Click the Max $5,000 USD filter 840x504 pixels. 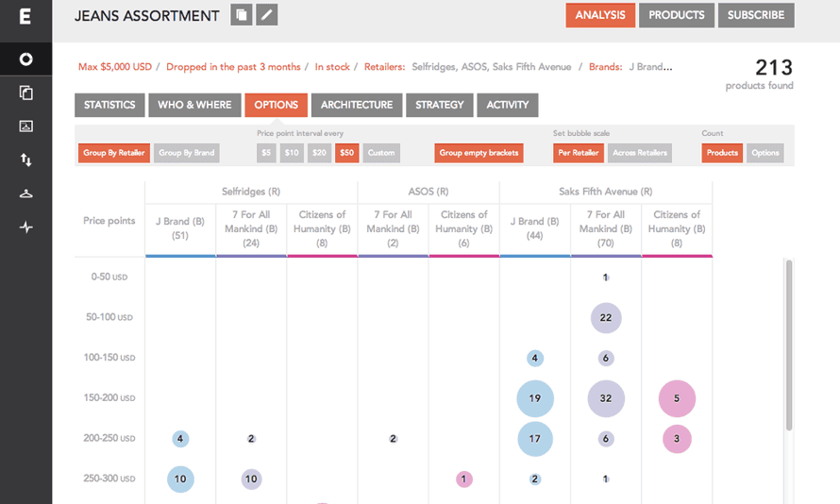pos(114,67)
